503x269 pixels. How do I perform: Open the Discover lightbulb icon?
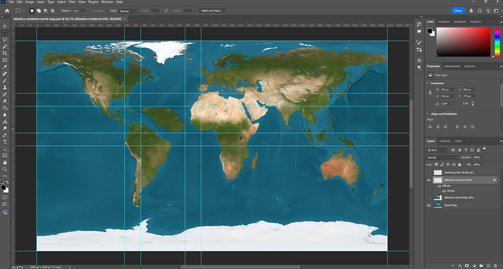[488, 11]
